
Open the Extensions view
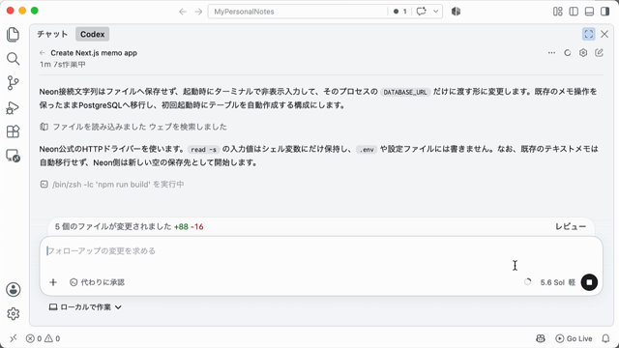[13, 131]
